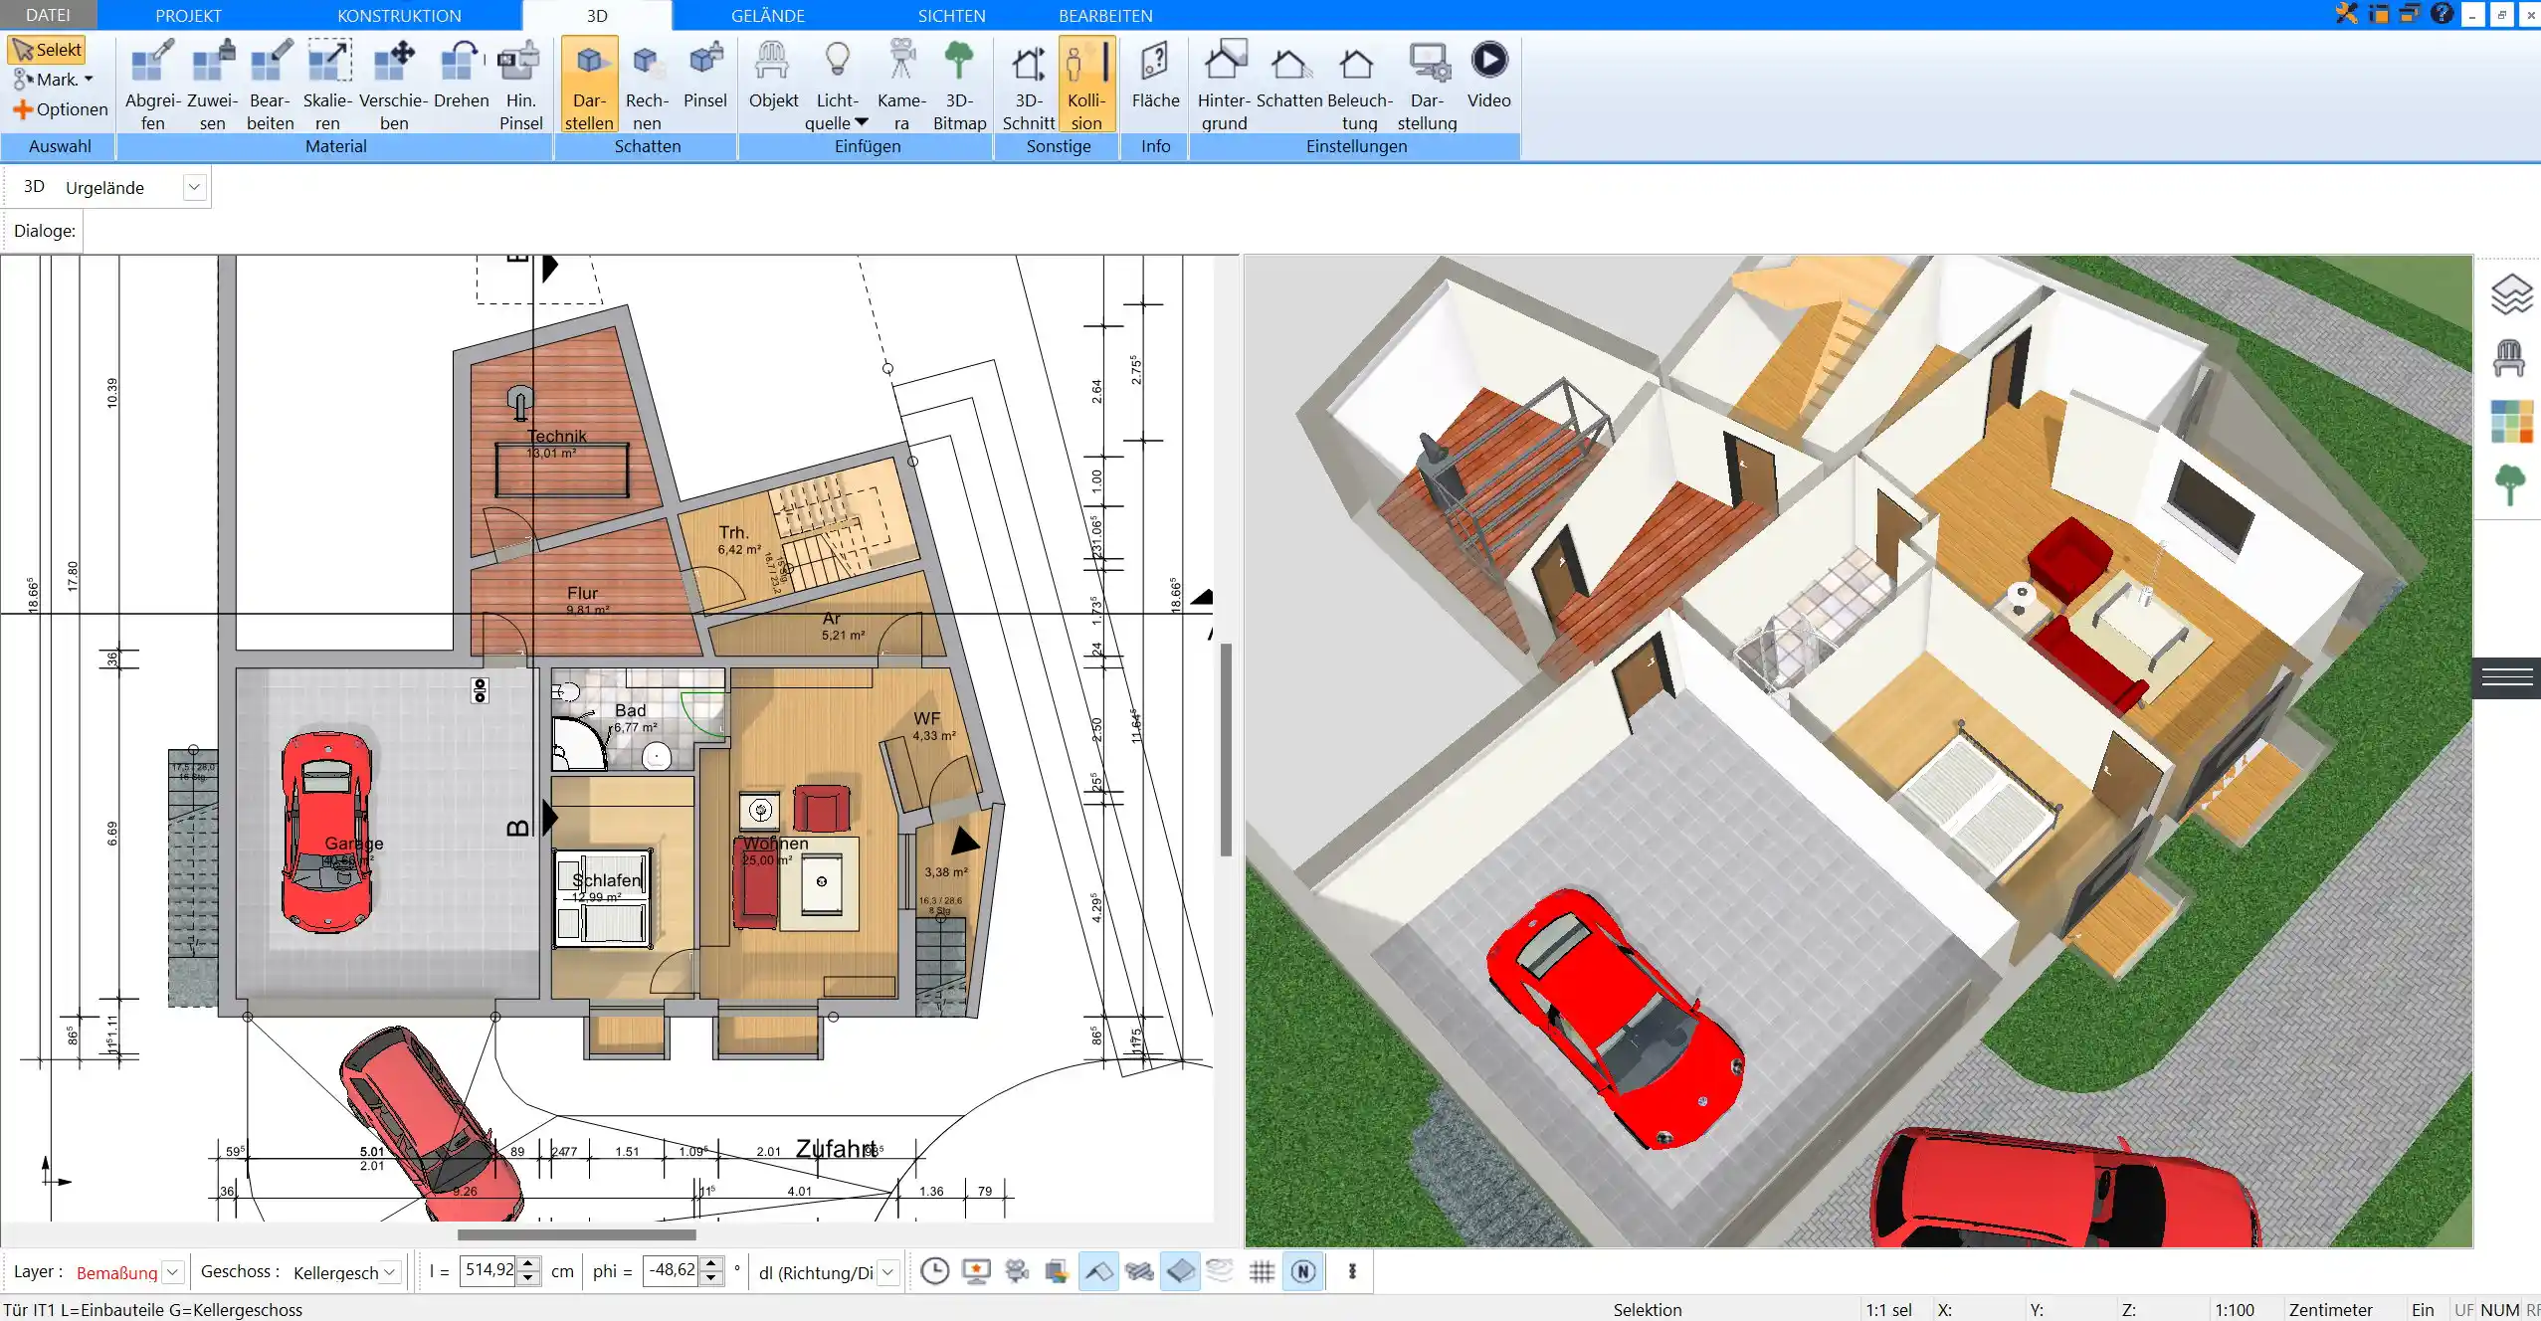The image size is (2541, 1321).
Task: Toggle the beams visibility icon
Action: [x=1139, y=1271]
